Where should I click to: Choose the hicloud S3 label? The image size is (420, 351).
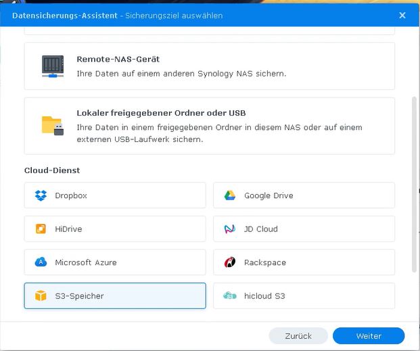click(x=264, y=296)
